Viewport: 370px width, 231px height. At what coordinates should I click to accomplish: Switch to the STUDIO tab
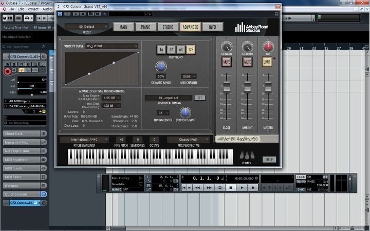(x=168, y=27)
